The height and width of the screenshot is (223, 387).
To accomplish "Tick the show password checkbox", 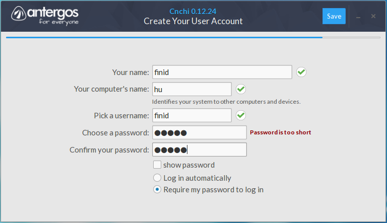I will (x=157, y=165).
